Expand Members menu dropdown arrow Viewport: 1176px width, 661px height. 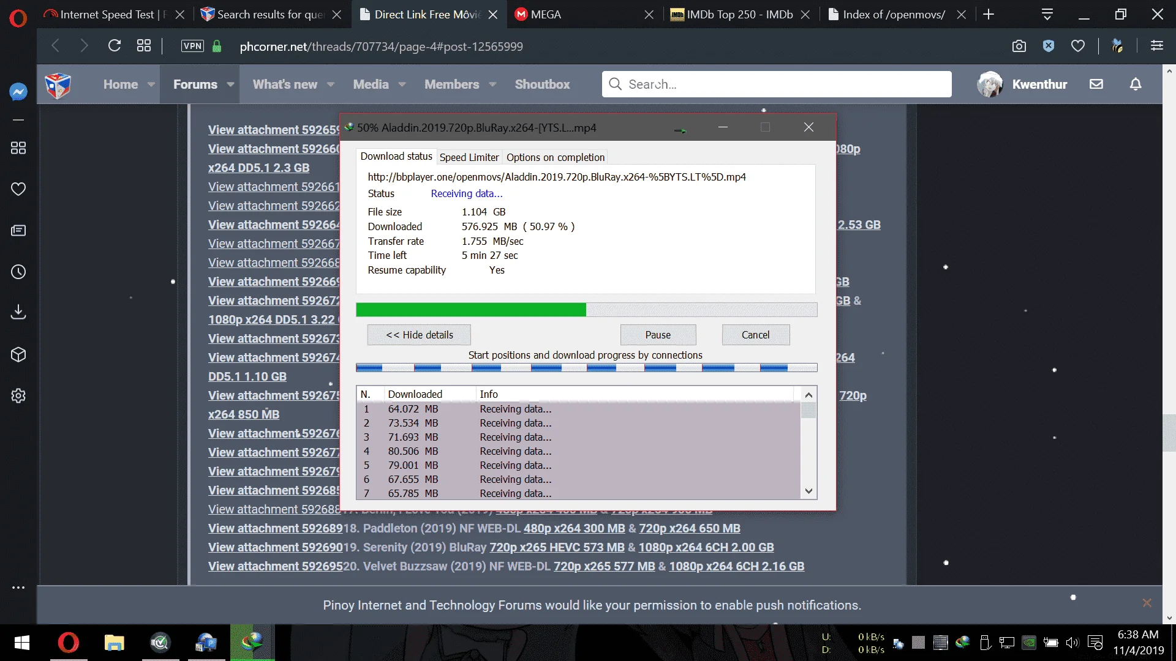[492, 84]
